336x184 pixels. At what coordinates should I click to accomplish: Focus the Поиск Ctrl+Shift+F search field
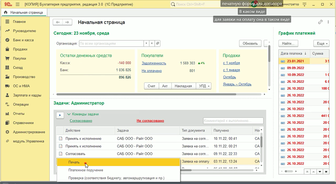coord(196,4)
